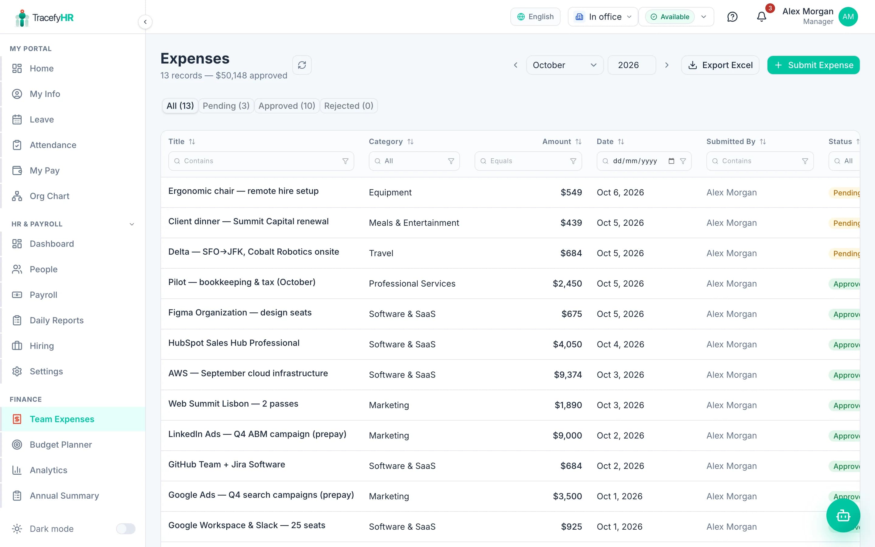
Task: Open the notifications bell
Action: coord(761,17)
